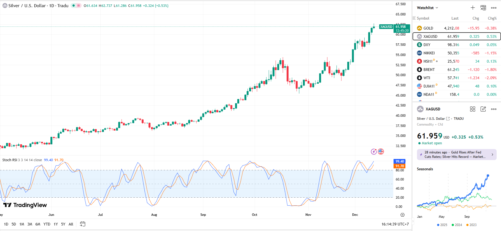
Task: Open the watchlist advanced view icon
Action: click(483, 8)
